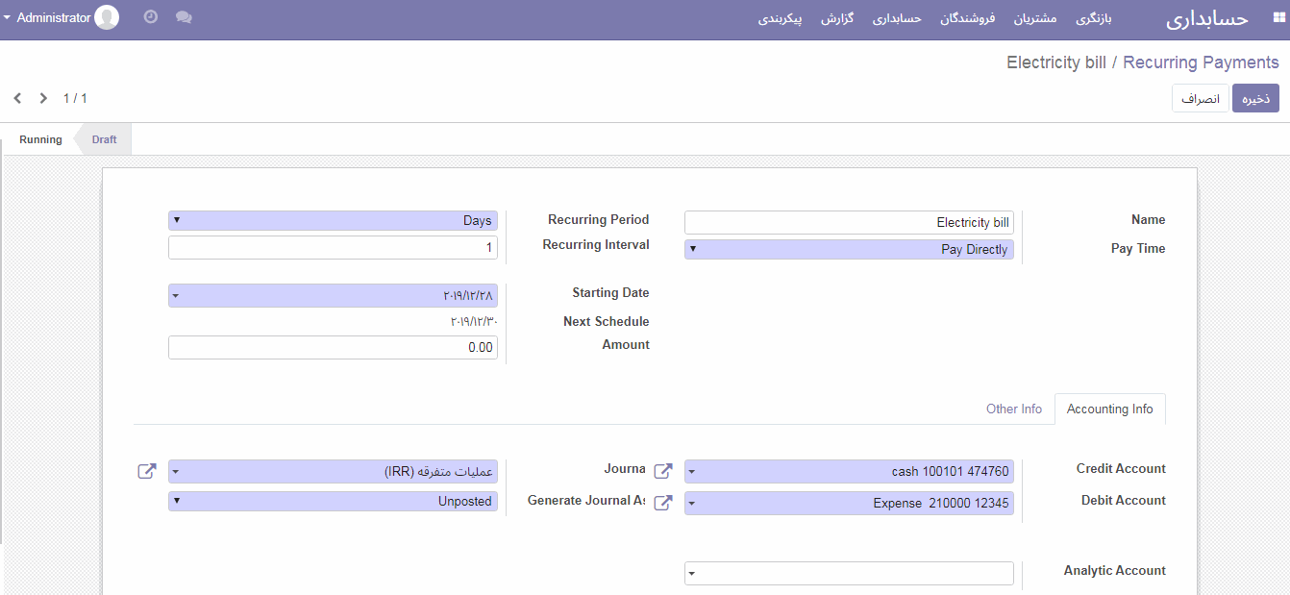Go to Recurring Payments breadcrumb
This screenshot has width=1290, height=595.
pos(1201,62)
